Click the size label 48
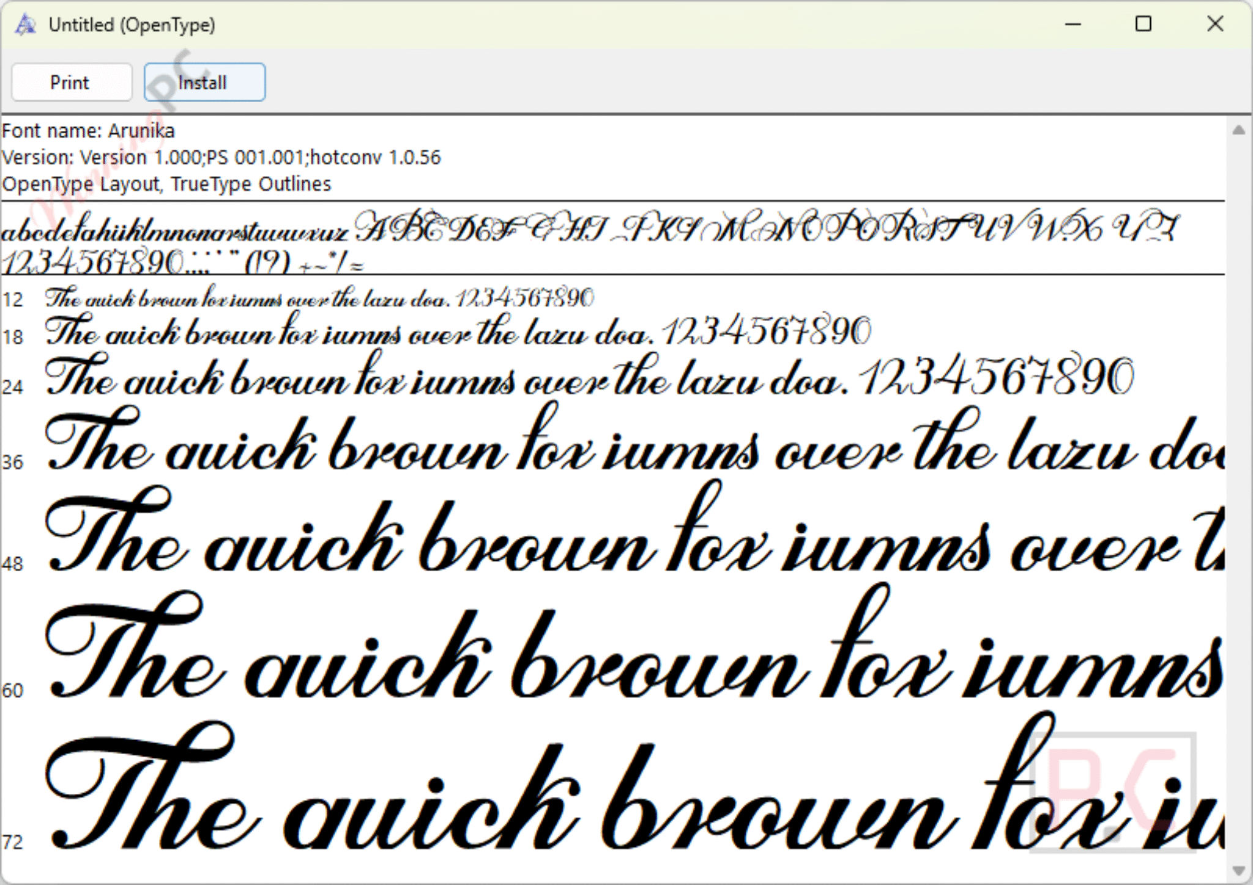The image size is (1253, 885). point(12,564)
